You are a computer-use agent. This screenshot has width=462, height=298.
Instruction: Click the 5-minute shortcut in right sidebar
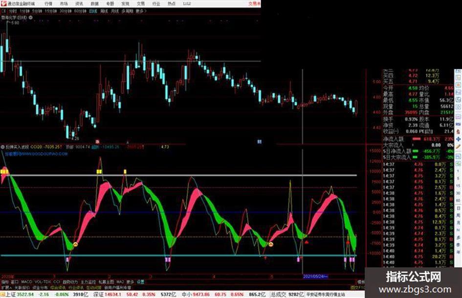pos(458,179)
